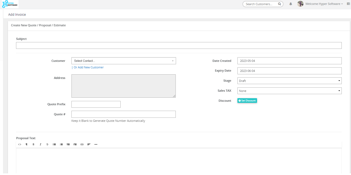
Task: Insert a horizontal rule line
Action: (x=96, y=144)
